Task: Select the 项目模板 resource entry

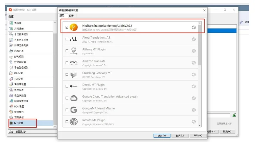Action: pos(31,117)
